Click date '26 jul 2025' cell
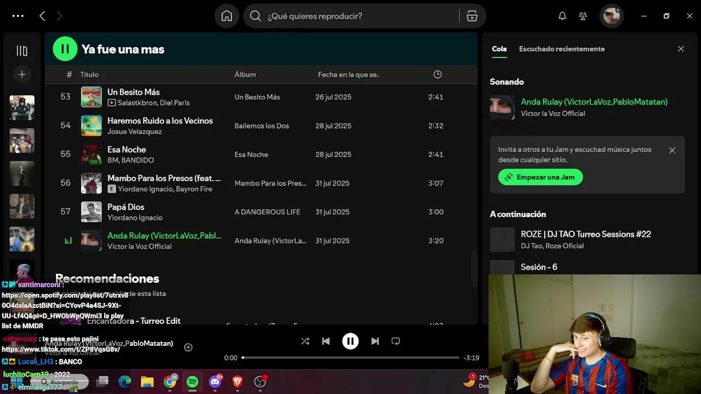 coord(334,97)
